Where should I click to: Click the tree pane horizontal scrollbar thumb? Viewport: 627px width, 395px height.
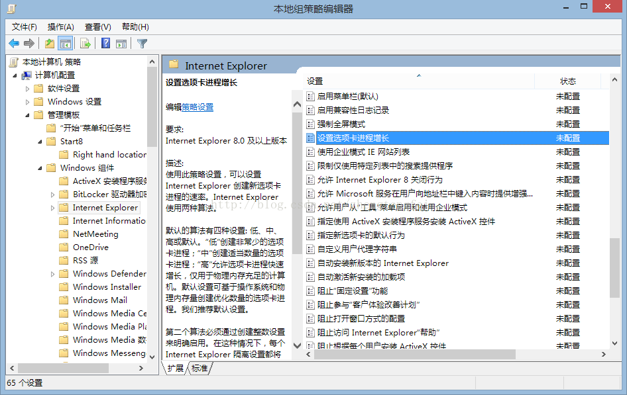point(63,369)
